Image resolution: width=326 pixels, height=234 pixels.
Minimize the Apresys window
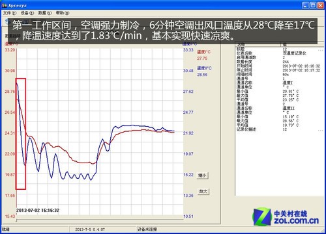click(305, 5)
